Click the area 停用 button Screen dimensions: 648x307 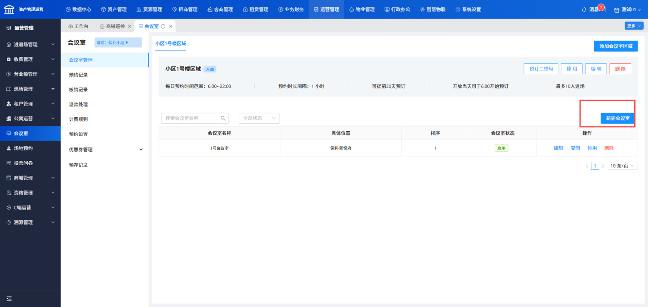click(572, 69)
